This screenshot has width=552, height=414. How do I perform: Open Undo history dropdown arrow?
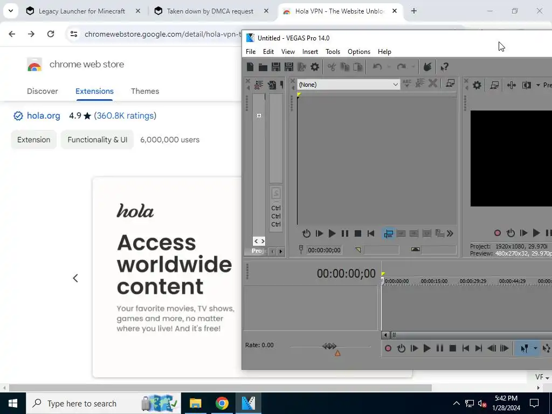coord(389,67)
